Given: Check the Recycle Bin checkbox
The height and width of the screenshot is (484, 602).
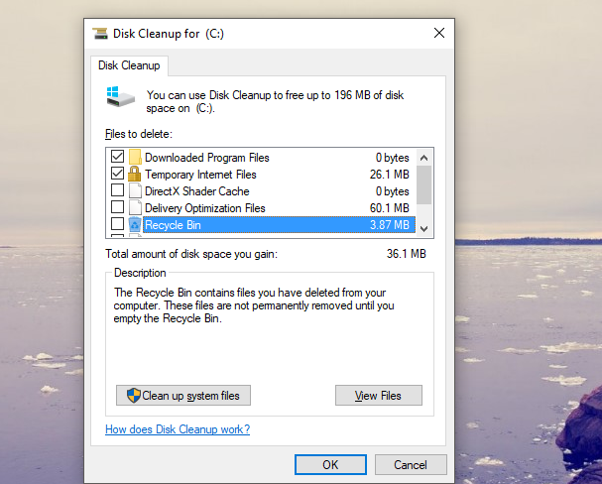Looking at the screenshot, I should (117, 224).
